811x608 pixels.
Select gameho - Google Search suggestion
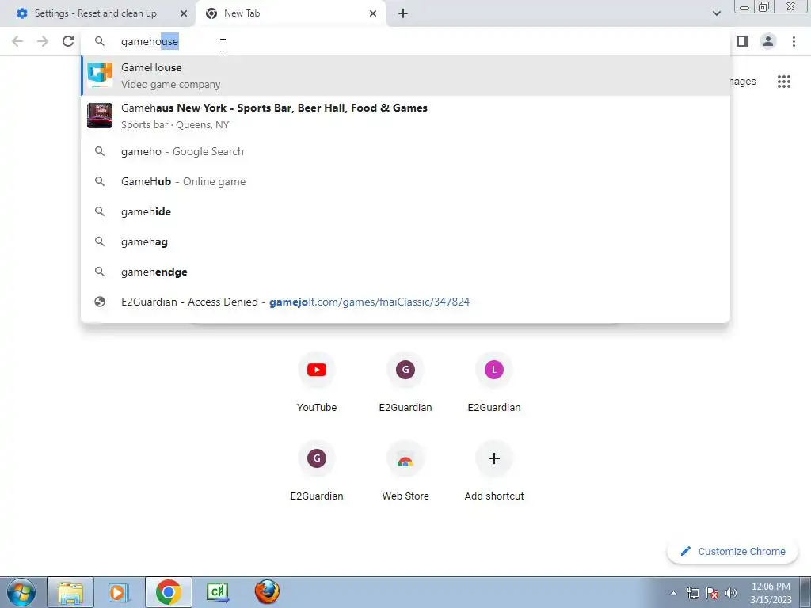[405, 151]
